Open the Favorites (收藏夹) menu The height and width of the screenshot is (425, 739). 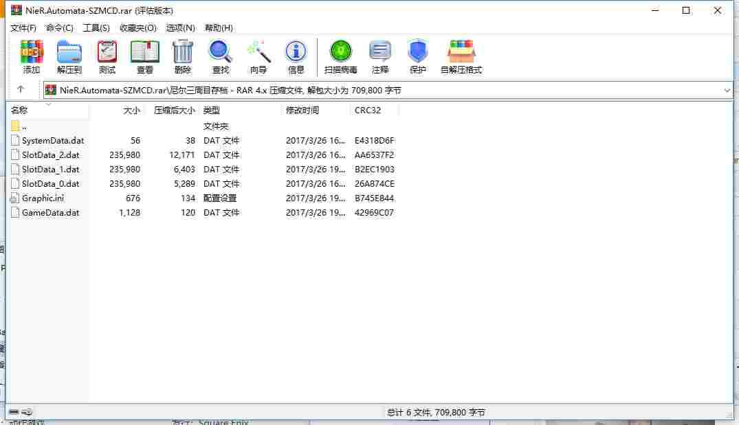[x=137, y=27]
